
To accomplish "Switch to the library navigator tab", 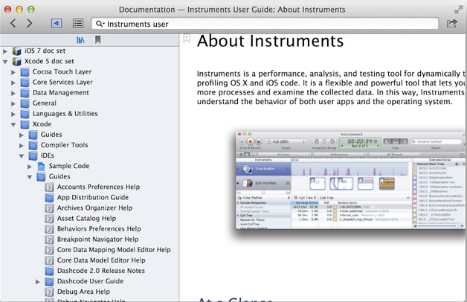I will [81, 40].
